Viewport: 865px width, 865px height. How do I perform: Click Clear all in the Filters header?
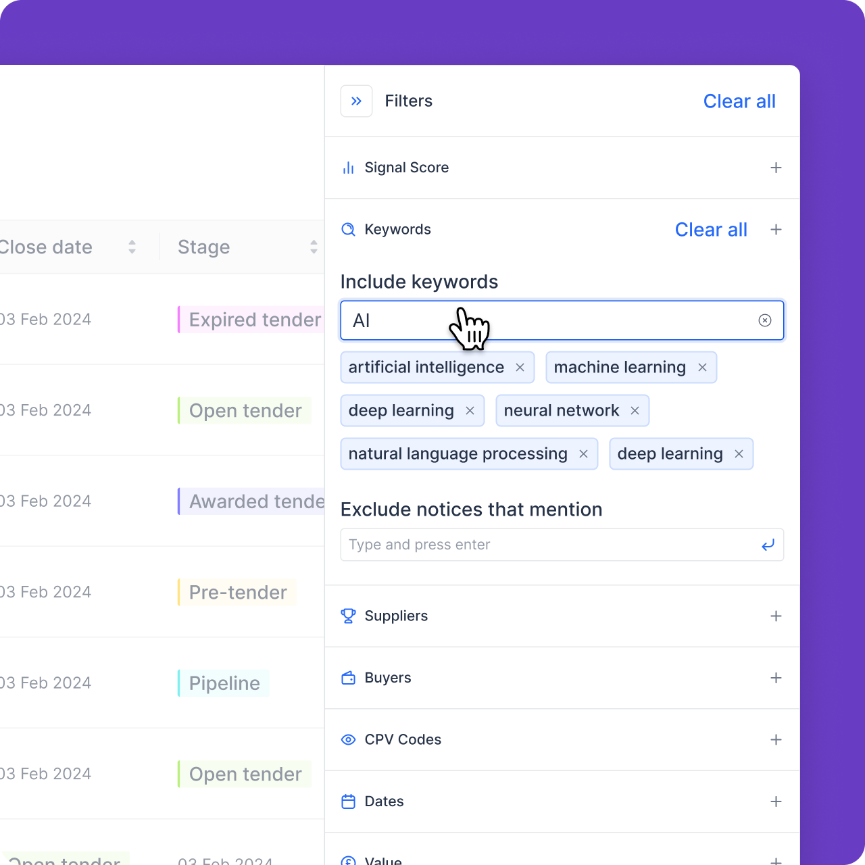coord(739,101)
